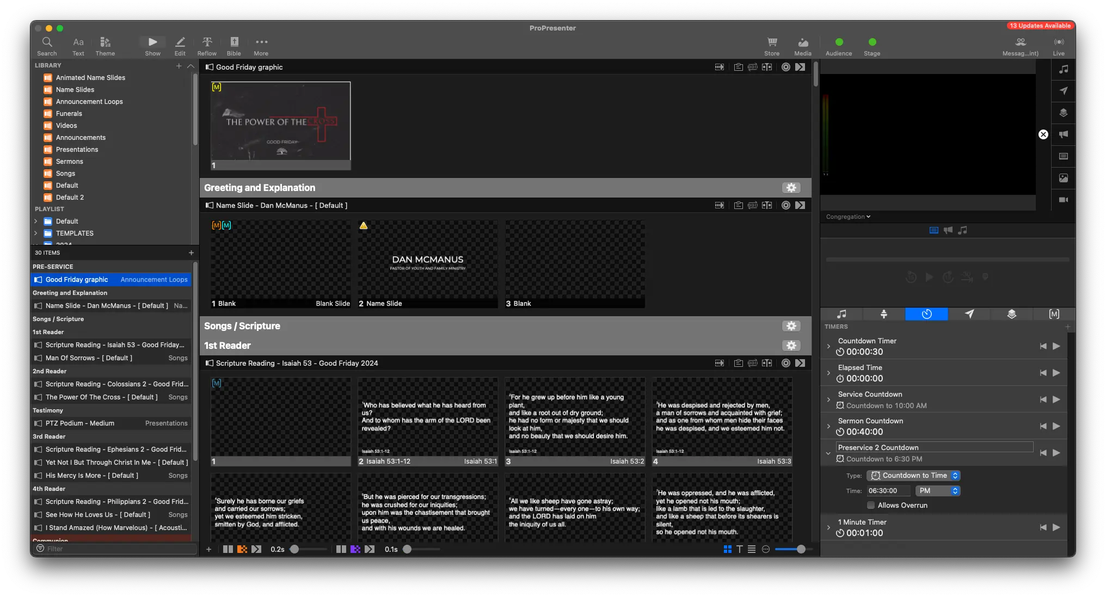Select the Power of the Cross thumbnail
This screenshot has width=1106, height=597.
[x=281, y=126]
